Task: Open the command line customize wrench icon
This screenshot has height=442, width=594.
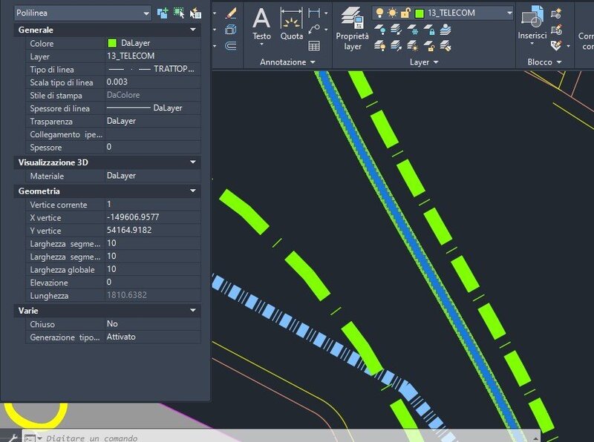Action: (8, 437)
